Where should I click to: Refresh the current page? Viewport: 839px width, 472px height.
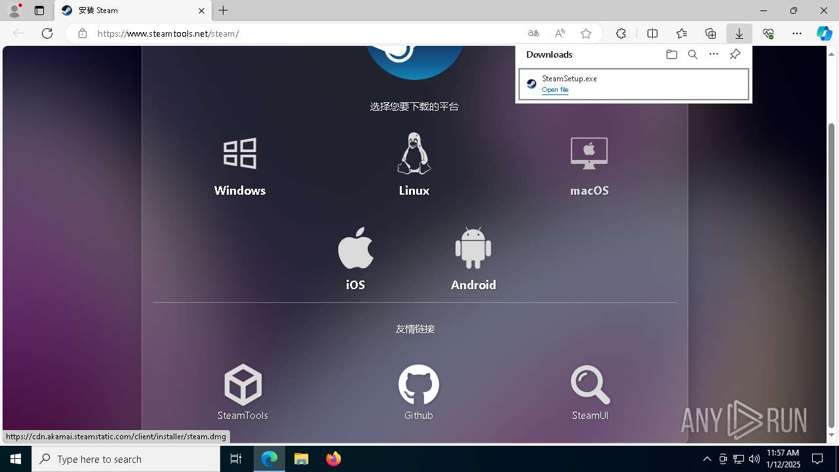tap(47, 33)
